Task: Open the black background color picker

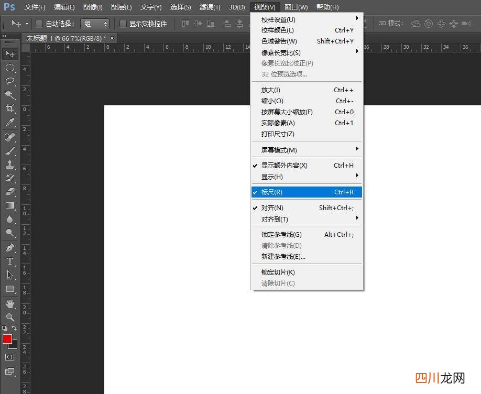Action: 14,345
